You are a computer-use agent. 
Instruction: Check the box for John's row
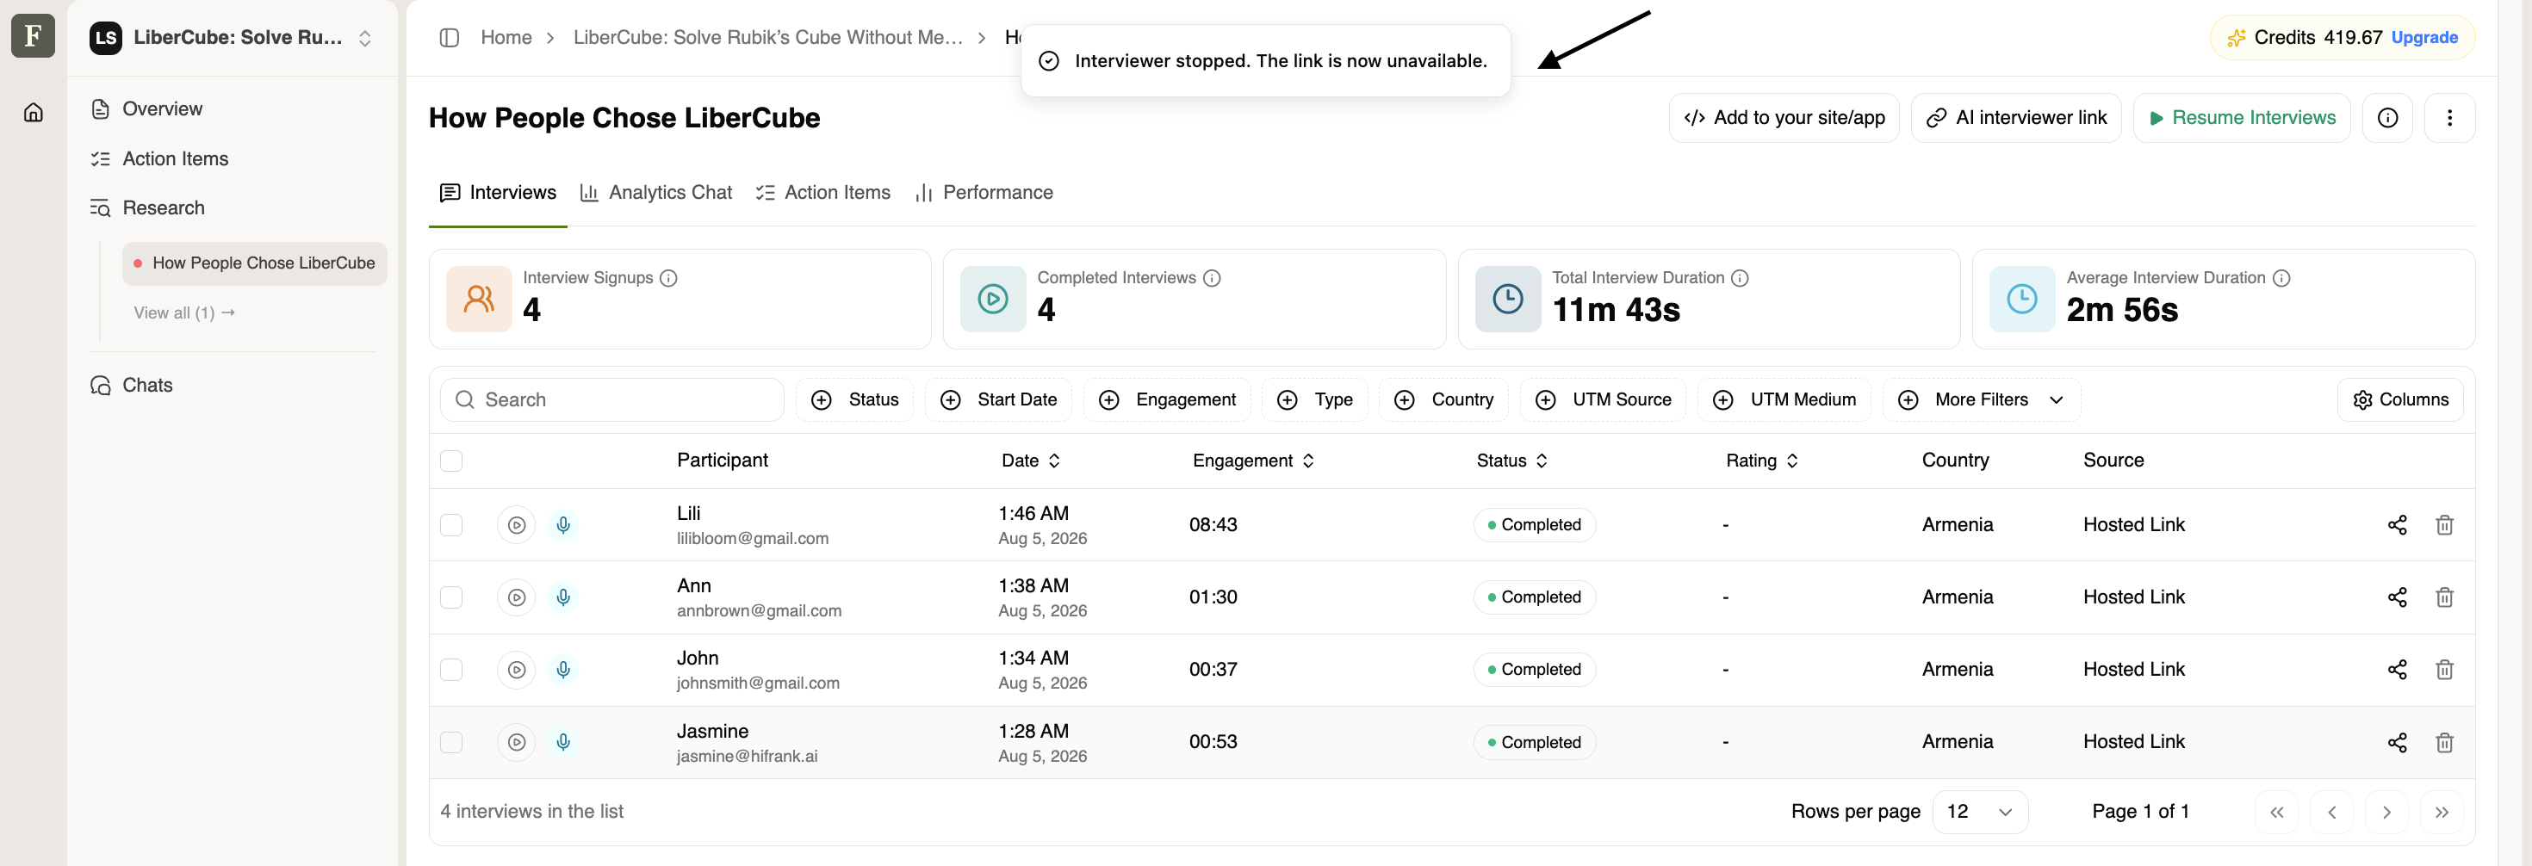(x=451, y=670)
